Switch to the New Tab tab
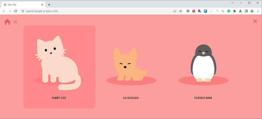The height and width of the screenshot is (119, 262). pyautogui.click(x=23, y=5)
